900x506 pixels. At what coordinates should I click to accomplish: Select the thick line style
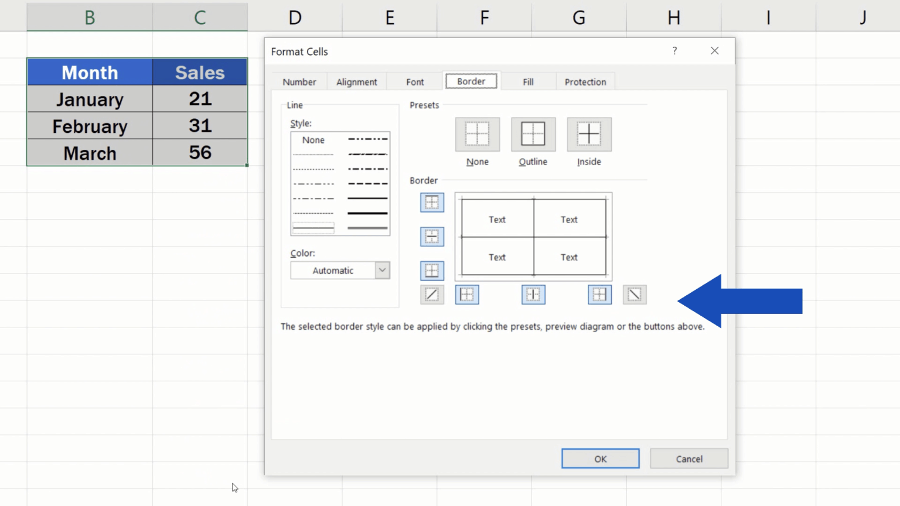[367, 213]
